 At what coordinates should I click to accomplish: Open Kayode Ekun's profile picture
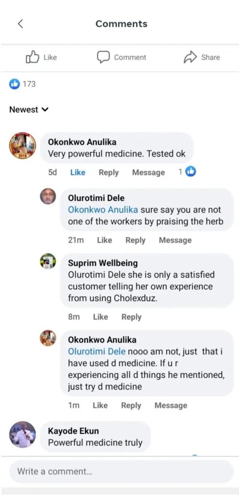click(22, 434)
